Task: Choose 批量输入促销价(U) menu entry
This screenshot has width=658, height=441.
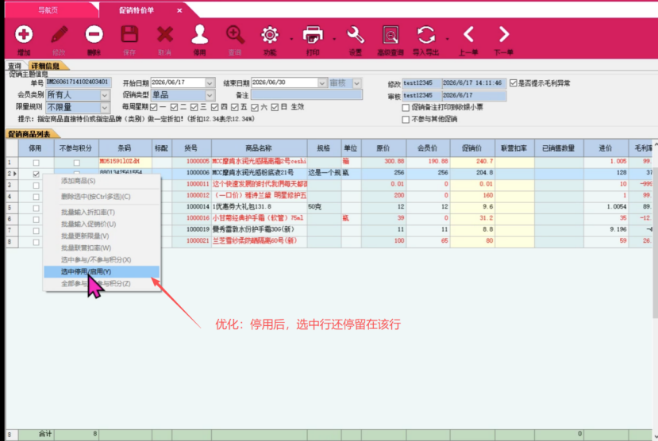Action: (102, 224)
